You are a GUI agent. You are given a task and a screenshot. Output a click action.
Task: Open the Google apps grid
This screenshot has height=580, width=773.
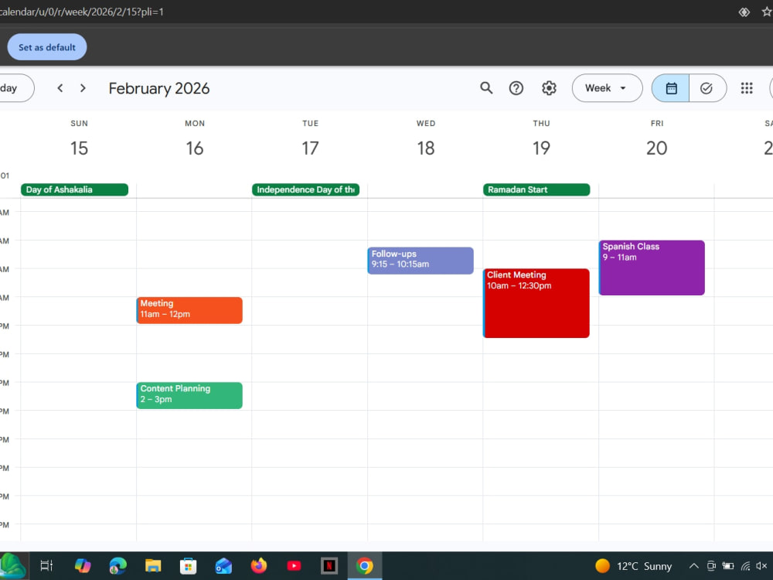tap(747, 88)
